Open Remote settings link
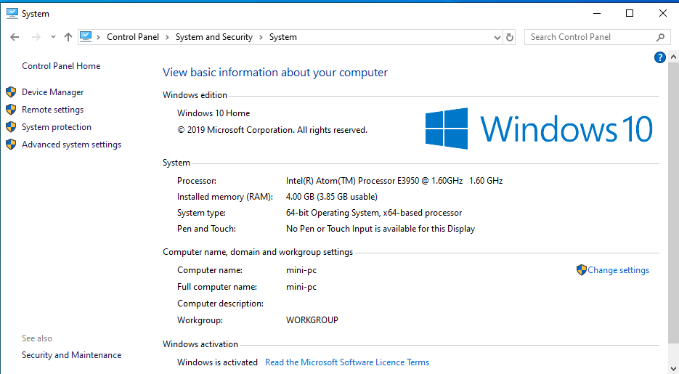This screenshot has height=374, width=679. coord(53,110)
